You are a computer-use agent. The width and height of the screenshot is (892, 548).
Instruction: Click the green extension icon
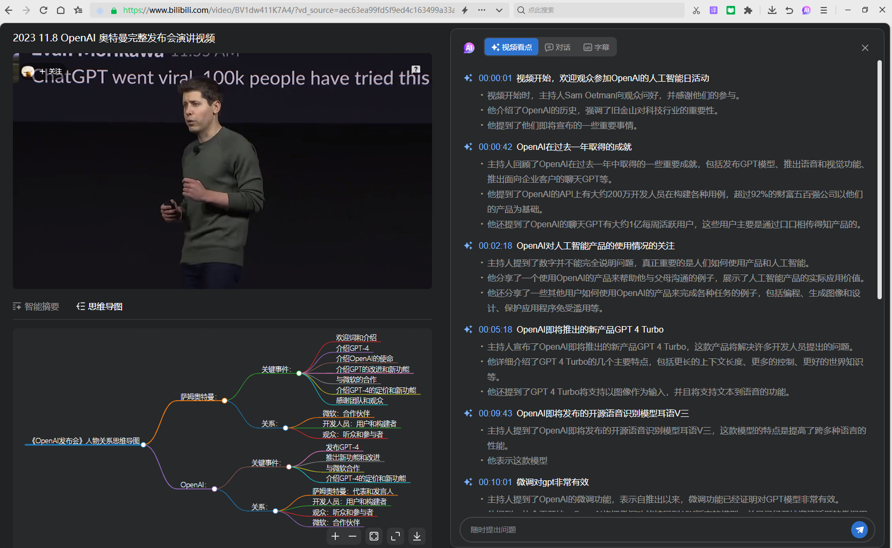pos(731,10)
